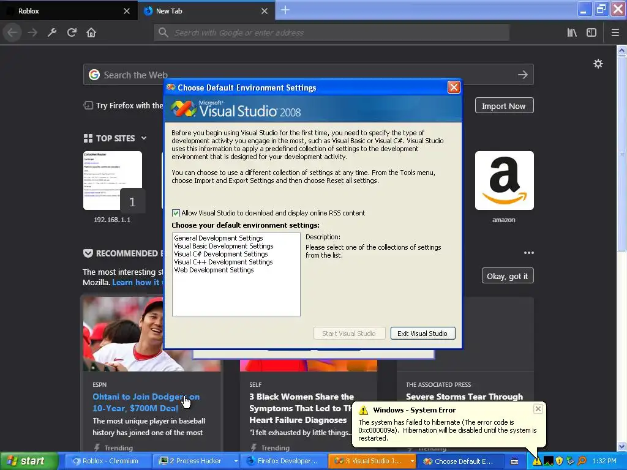Open the Firefox hamburger menu

click(x=615, y=32)
